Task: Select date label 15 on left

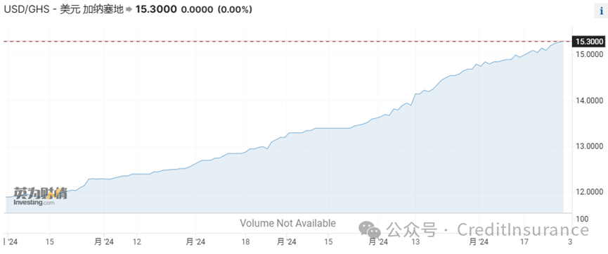Action: point(49,242)
